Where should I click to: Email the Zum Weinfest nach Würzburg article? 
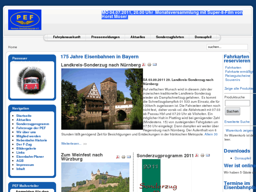(129, 157)
